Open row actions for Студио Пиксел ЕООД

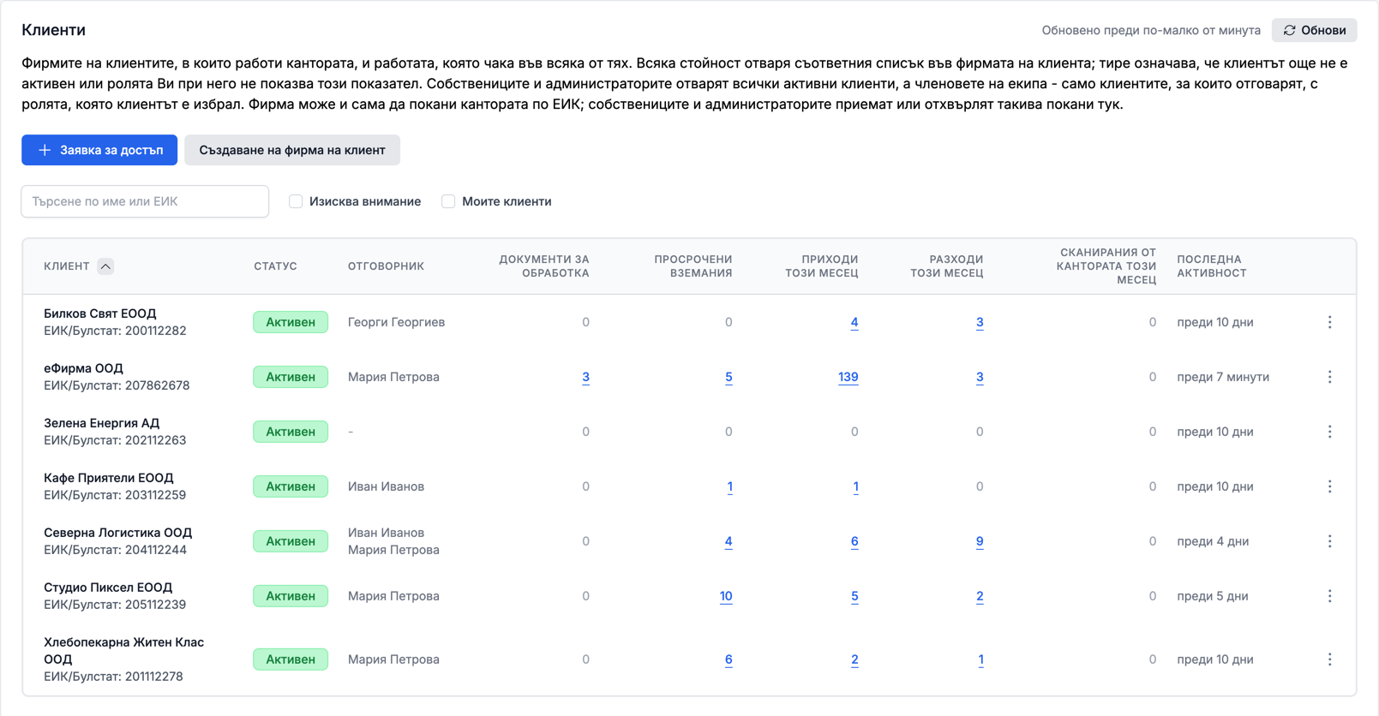coord(1329,596)
